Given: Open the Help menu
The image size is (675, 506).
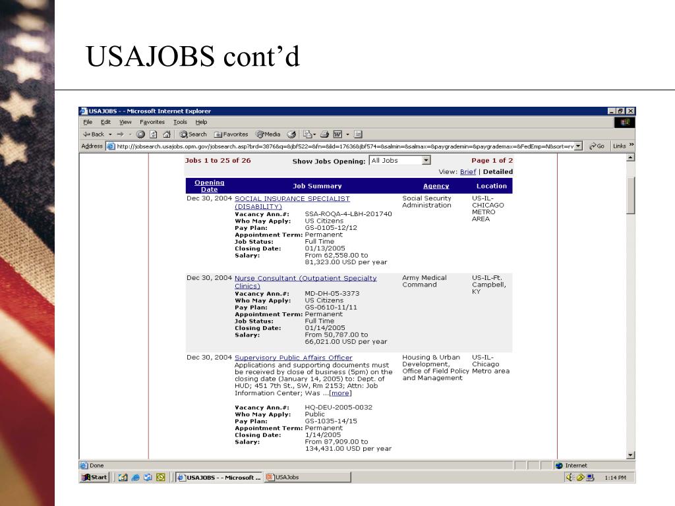Looking at the screenshot, I should click(201, 122).
